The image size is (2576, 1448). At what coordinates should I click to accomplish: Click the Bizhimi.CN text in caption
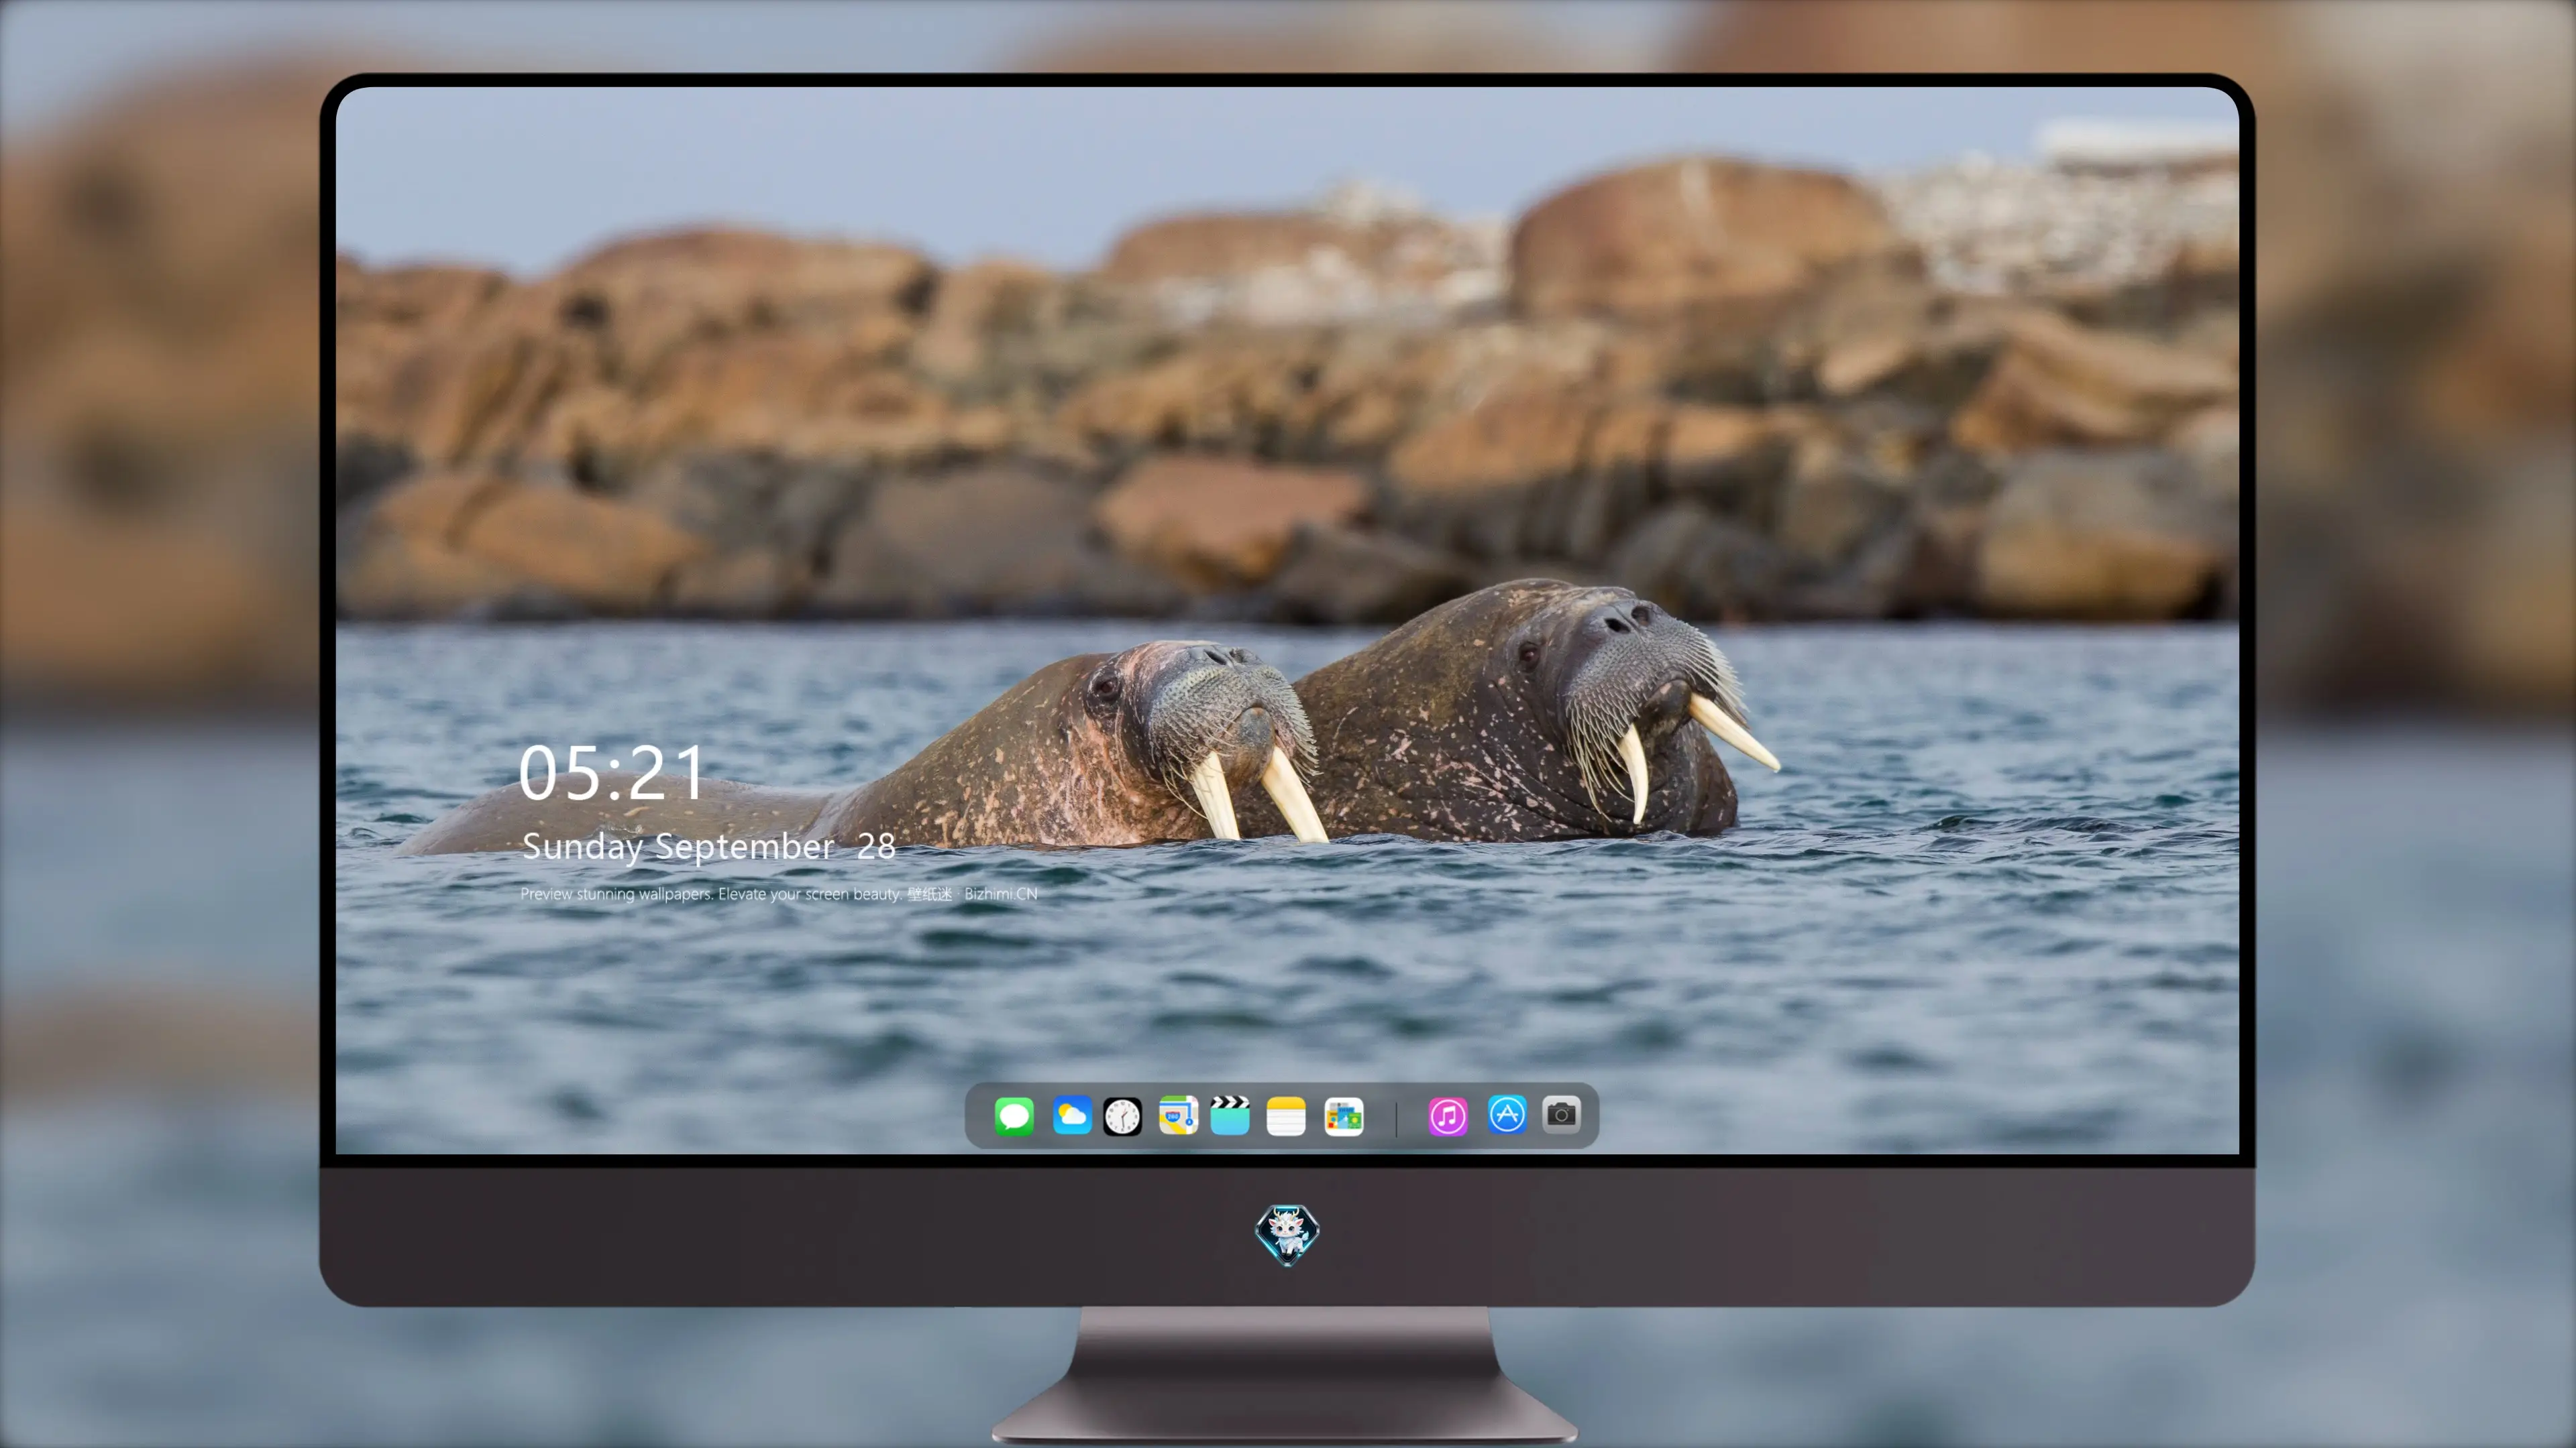click(1001, 894)
